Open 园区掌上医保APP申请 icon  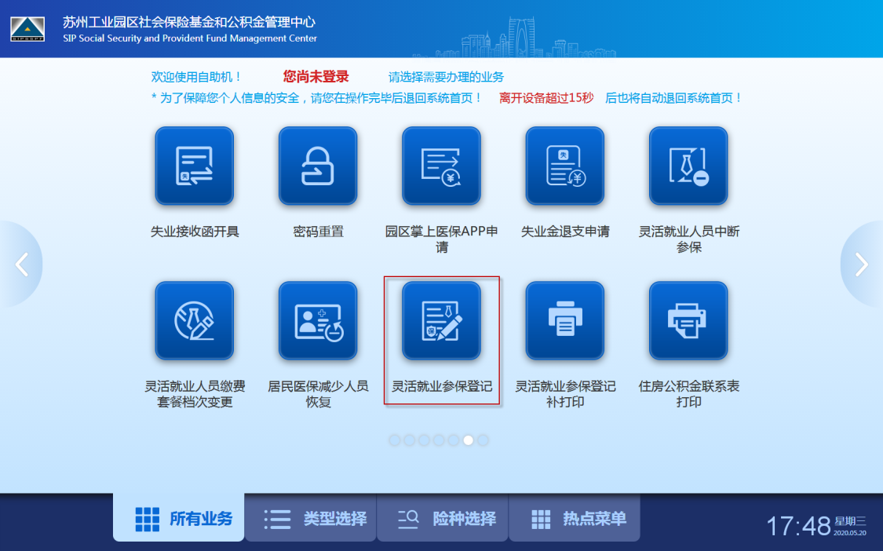point(441,166)
